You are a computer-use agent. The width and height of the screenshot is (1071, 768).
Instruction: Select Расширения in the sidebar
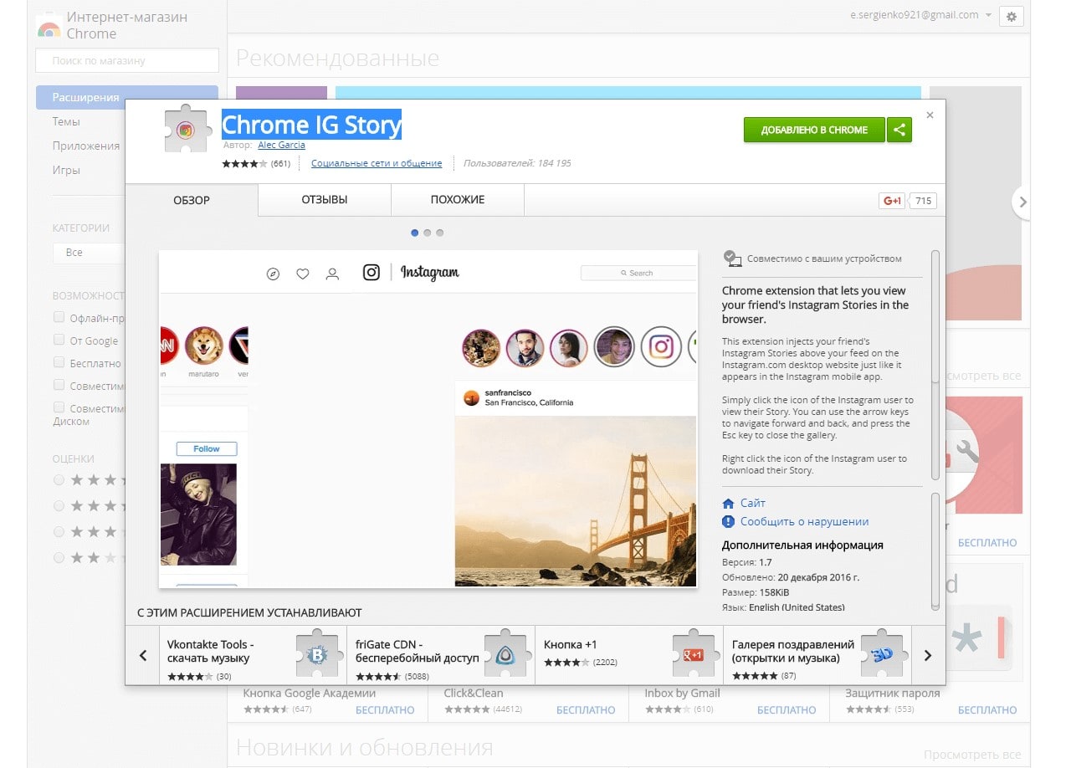click(127, 97)
